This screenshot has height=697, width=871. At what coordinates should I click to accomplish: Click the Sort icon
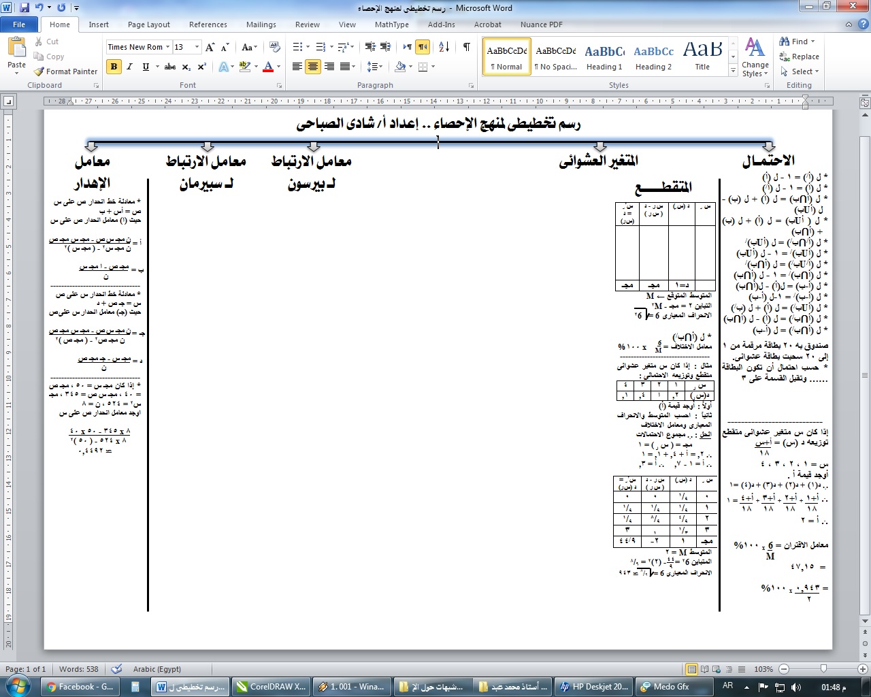[x=444, y=47]
